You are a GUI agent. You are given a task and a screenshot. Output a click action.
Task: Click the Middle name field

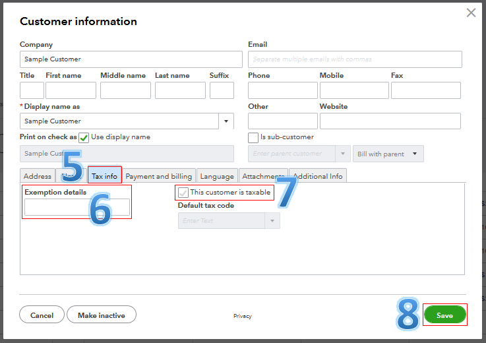pos(125,90)
